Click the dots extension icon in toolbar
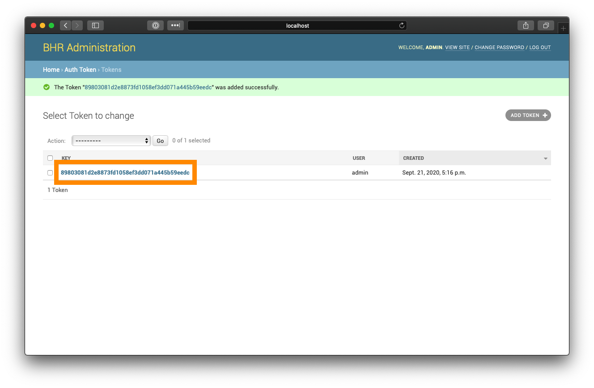This screenshot has width=594, height=388. 175,25
